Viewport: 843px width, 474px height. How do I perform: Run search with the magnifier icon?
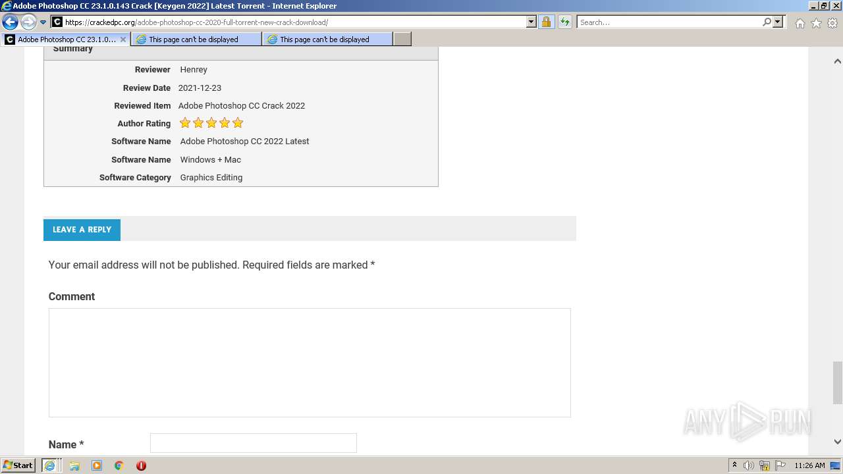767,22
